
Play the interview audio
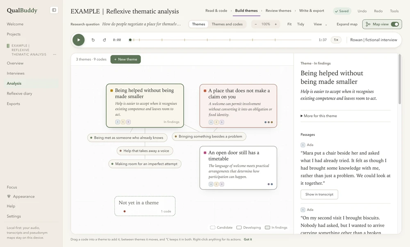[x=78, y=40]
